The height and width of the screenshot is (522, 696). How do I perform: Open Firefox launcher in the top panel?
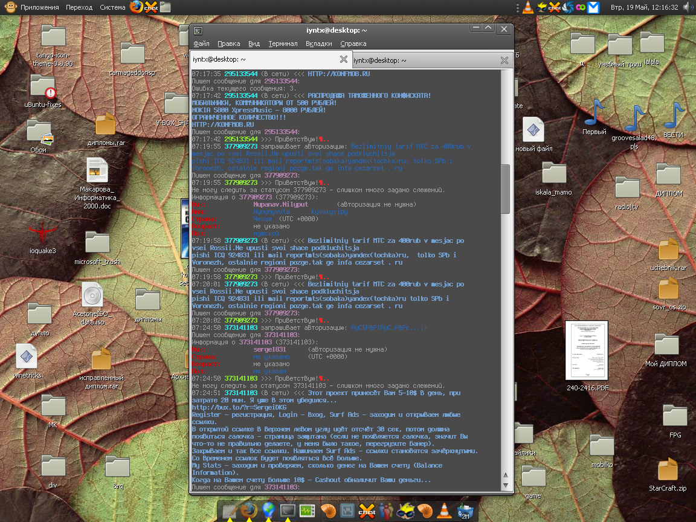[137, 7]
